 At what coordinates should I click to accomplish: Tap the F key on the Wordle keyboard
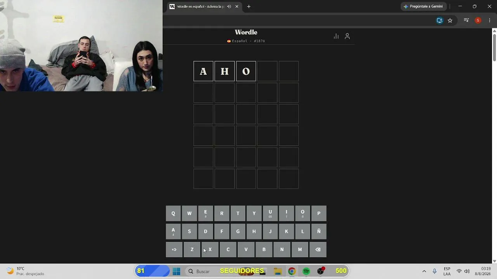click(222, 231)
